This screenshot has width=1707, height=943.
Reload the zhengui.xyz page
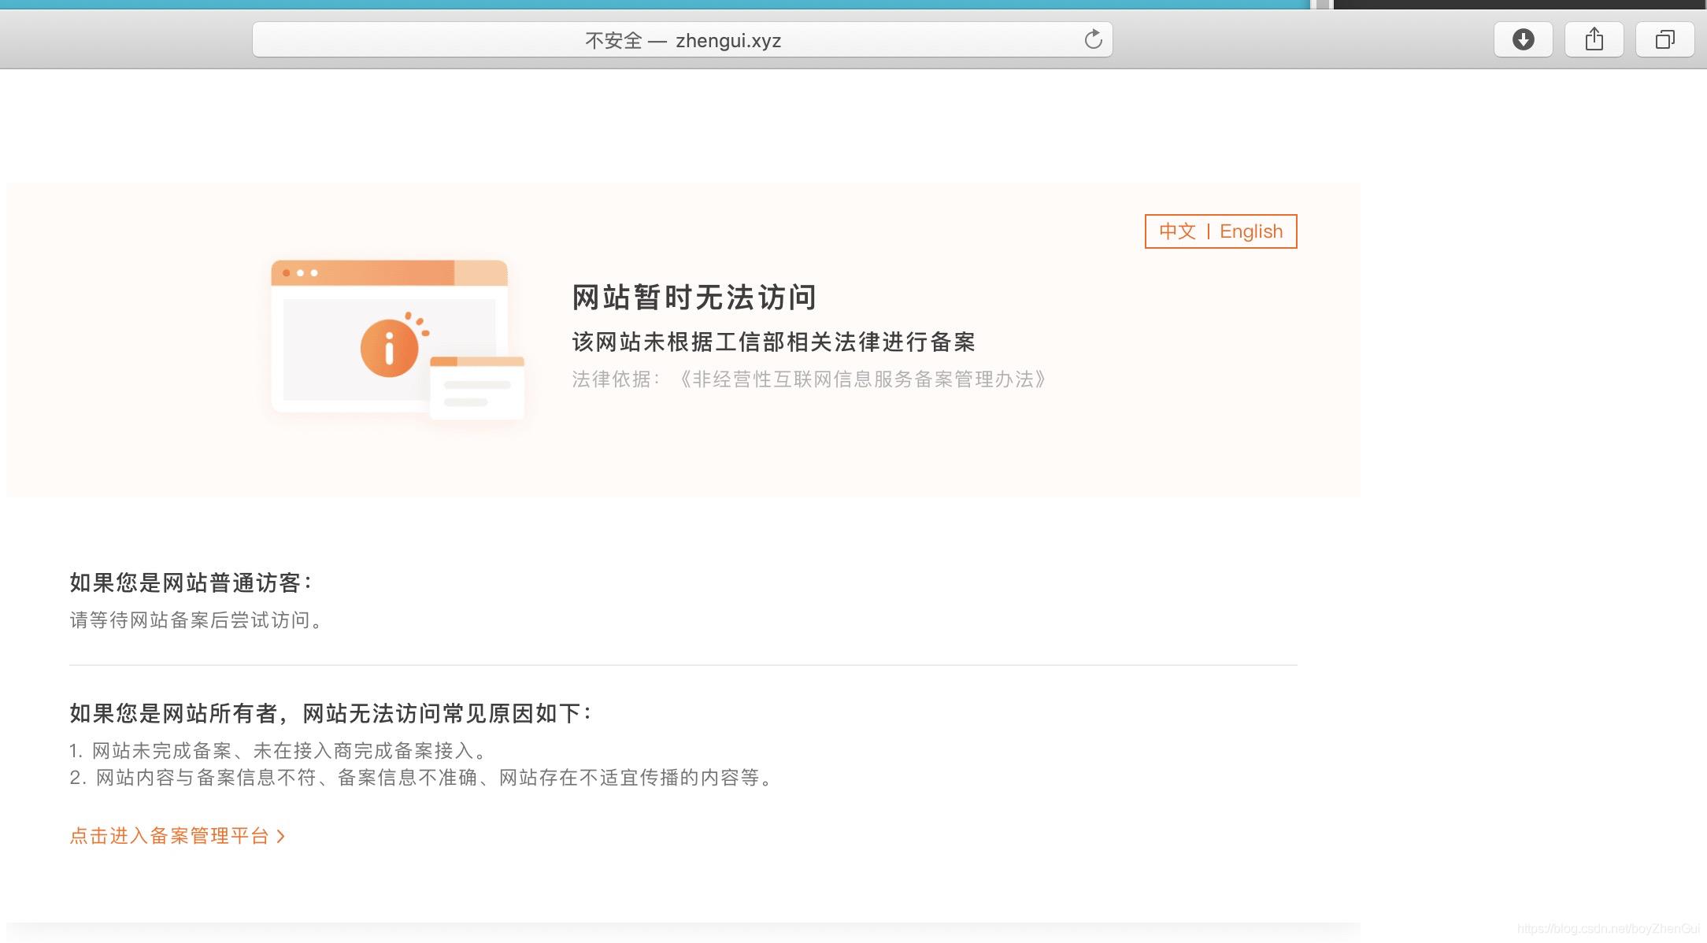click(x=1093, y=39)
